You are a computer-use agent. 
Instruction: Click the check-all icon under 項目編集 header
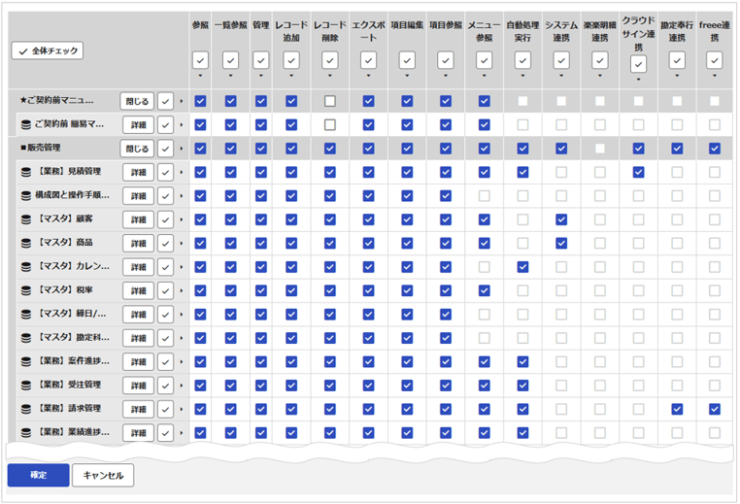coord(407,60)
